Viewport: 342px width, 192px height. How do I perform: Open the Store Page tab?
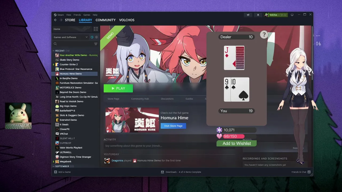(x=113, y=99)
